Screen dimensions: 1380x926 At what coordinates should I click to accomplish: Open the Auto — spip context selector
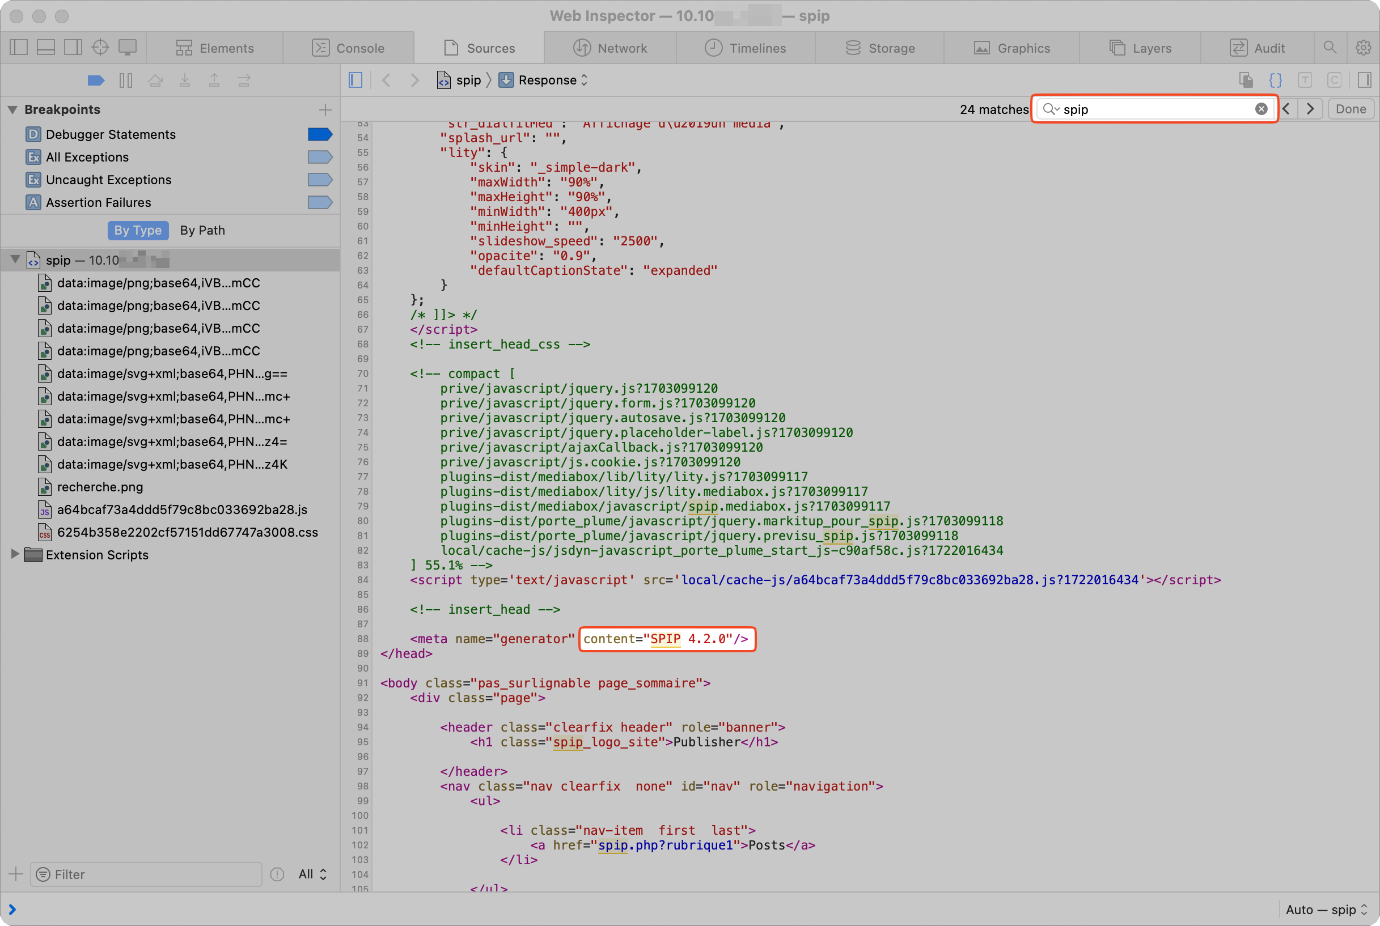(x=1326, y=910)
